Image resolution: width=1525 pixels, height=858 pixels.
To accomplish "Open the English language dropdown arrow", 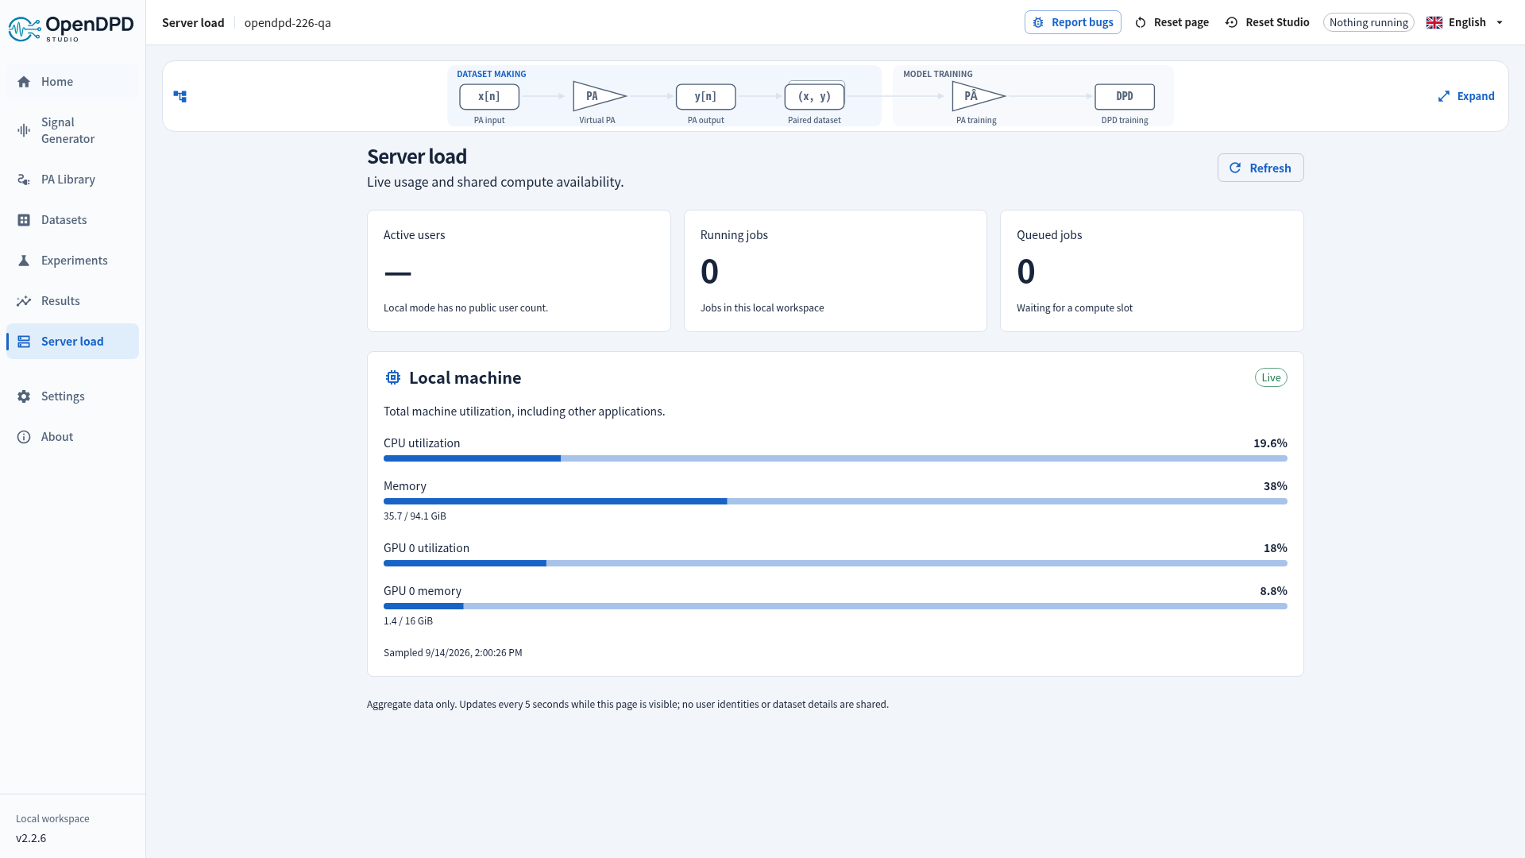I will coord(1500,22).
